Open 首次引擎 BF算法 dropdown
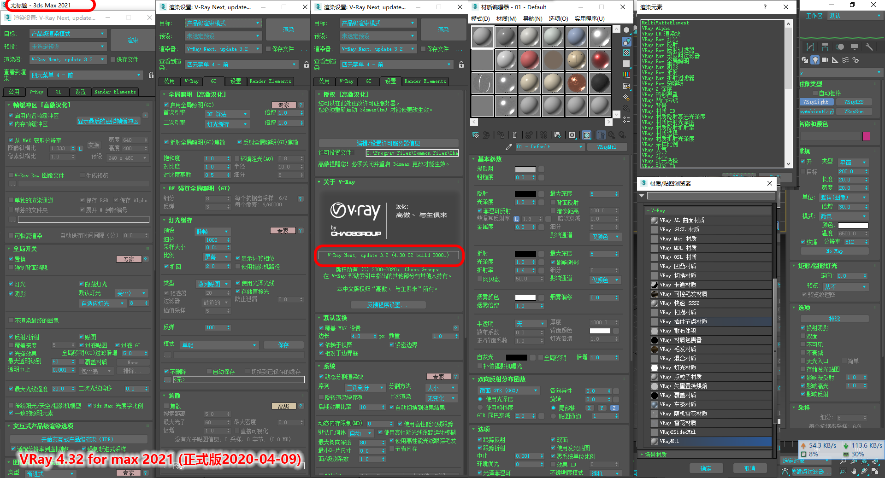Screen dimensions: 885x478 point(227,114)
